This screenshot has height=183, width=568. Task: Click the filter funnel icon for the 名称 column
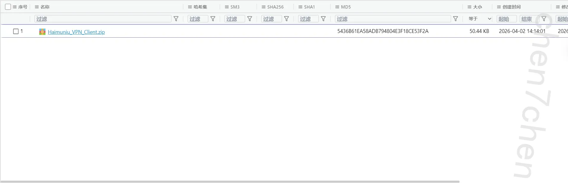(176, 19)
